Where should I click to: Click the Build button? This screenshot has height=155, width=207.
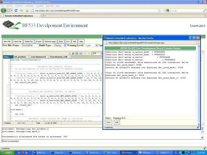pos(61,42)
